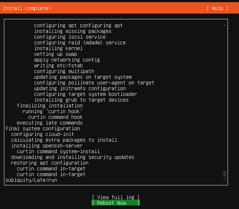Open the Help menu
Viewport: 239px width, 209px height.
click(x=218, y=8)
